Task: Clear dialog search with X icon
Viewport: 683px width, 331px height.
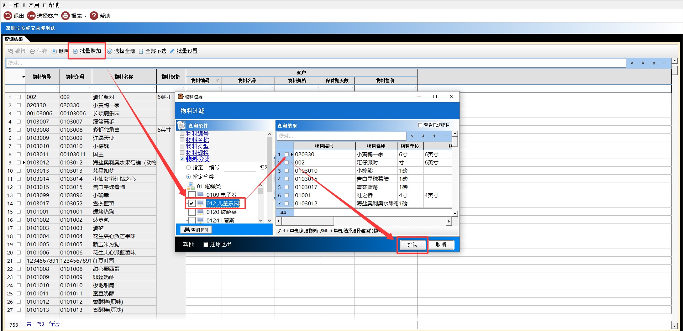Action: coord(412,136)
